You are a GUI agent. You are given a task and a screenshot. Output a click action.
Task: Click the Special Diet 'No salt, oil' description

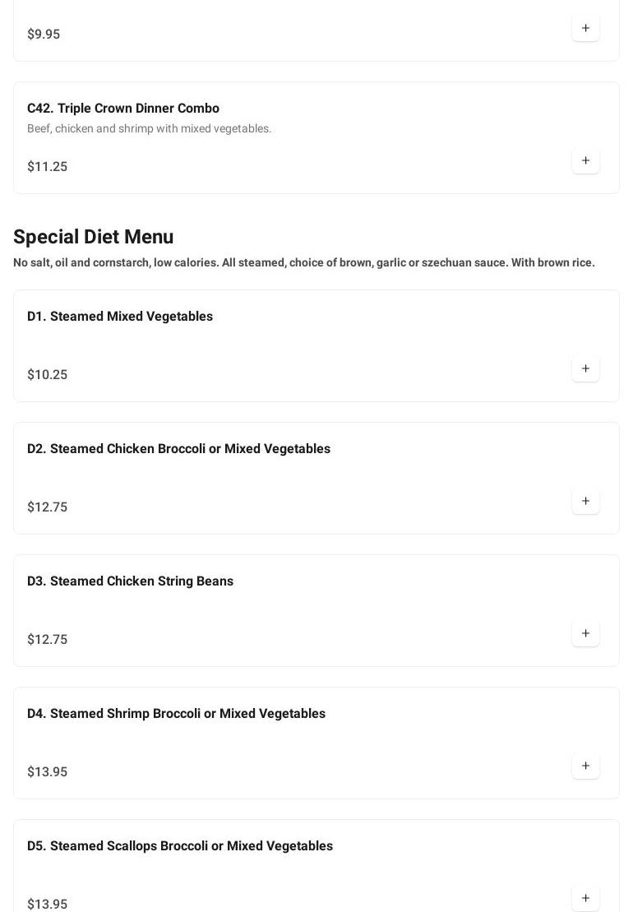click(304, 263)
